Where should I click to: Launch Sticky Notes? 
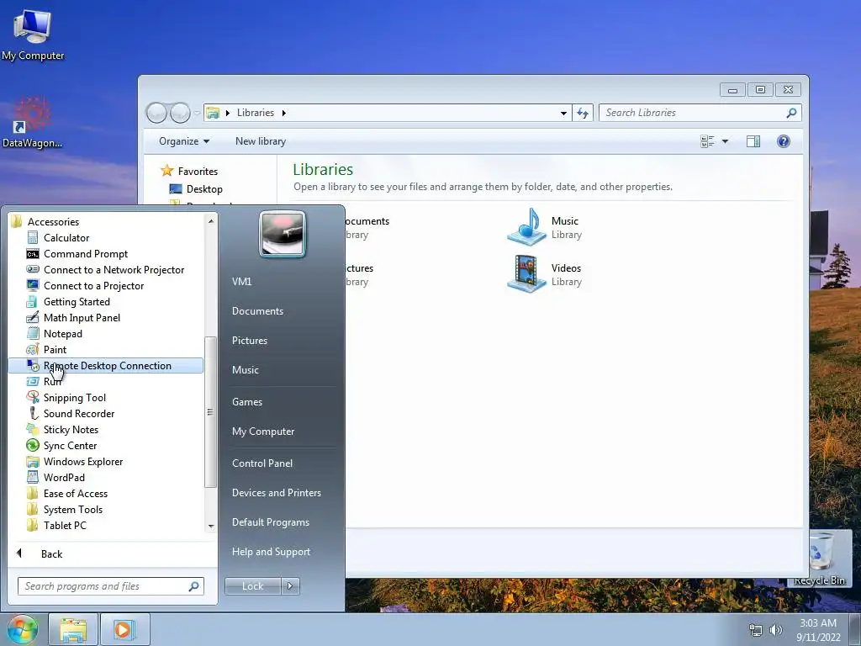coord(71,430)
